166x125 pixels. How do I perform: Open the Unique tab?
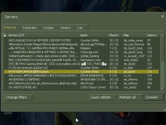pyautogui.click(x=50, y=28)
